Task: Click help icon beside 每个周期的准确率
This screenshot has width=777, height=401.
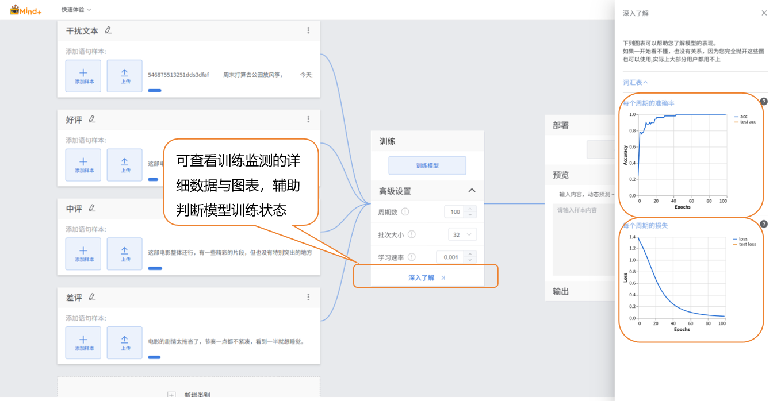Action: 764,102
